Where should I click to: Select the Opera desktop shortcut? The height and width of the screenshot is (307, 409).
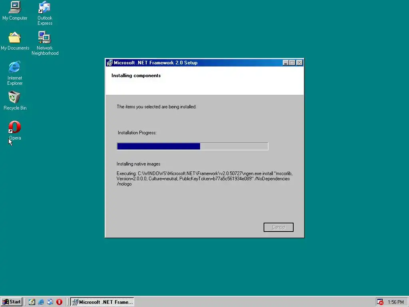click(15, 131)
